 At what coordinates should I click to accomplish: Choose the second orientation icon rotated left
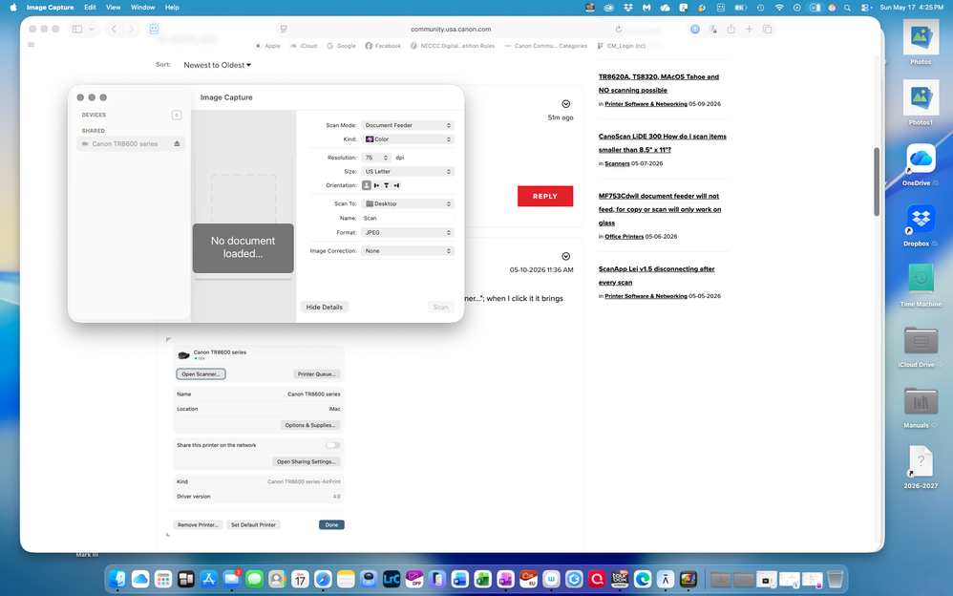[377, 185]
